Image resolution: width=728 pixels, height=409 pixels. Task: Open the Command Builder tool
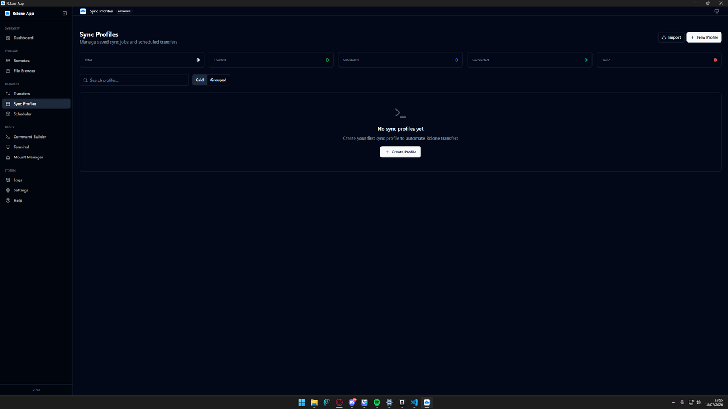coord(36,137)
